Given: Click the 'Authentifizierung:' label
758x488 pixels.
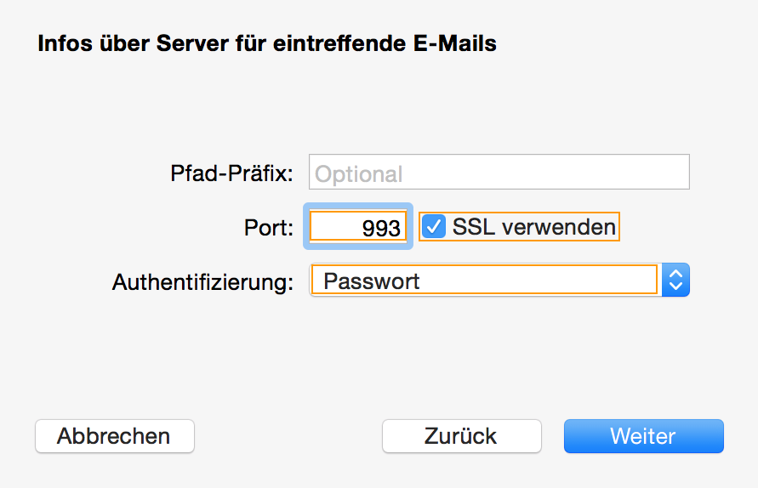Looking at the screenshot, I should 203,281.
